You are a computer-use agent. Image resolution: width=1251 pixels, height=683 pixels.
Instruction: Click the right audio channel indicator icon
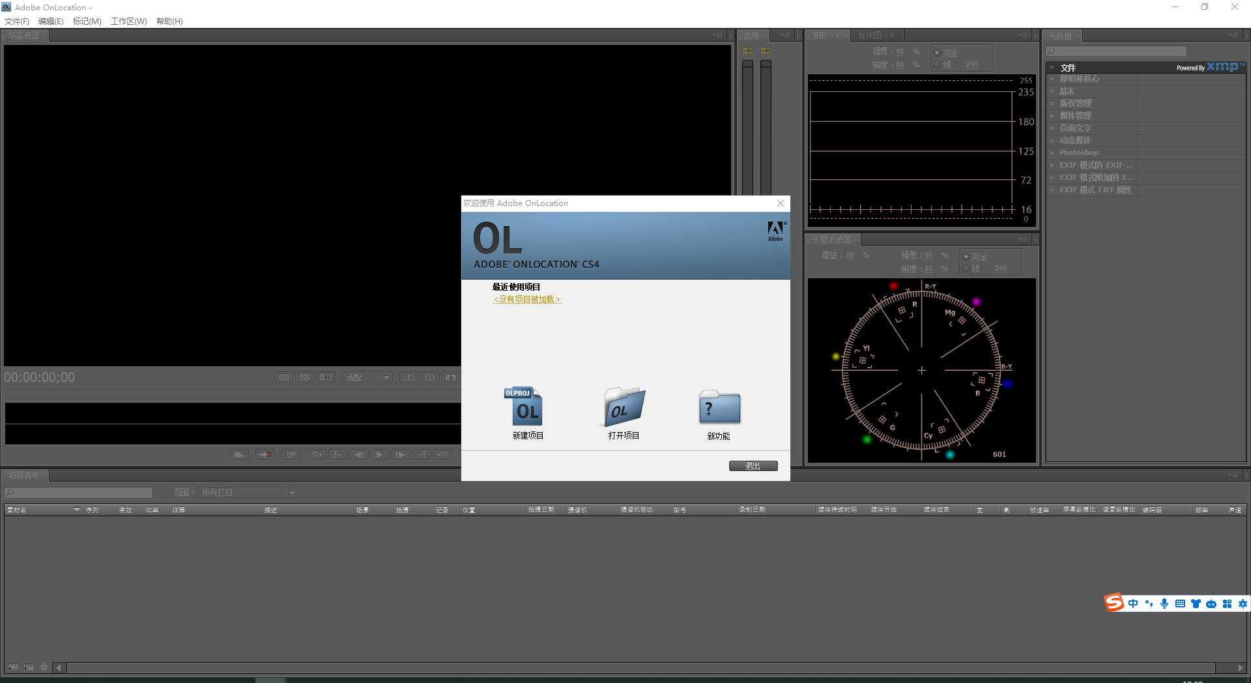(x=766, y=51)
